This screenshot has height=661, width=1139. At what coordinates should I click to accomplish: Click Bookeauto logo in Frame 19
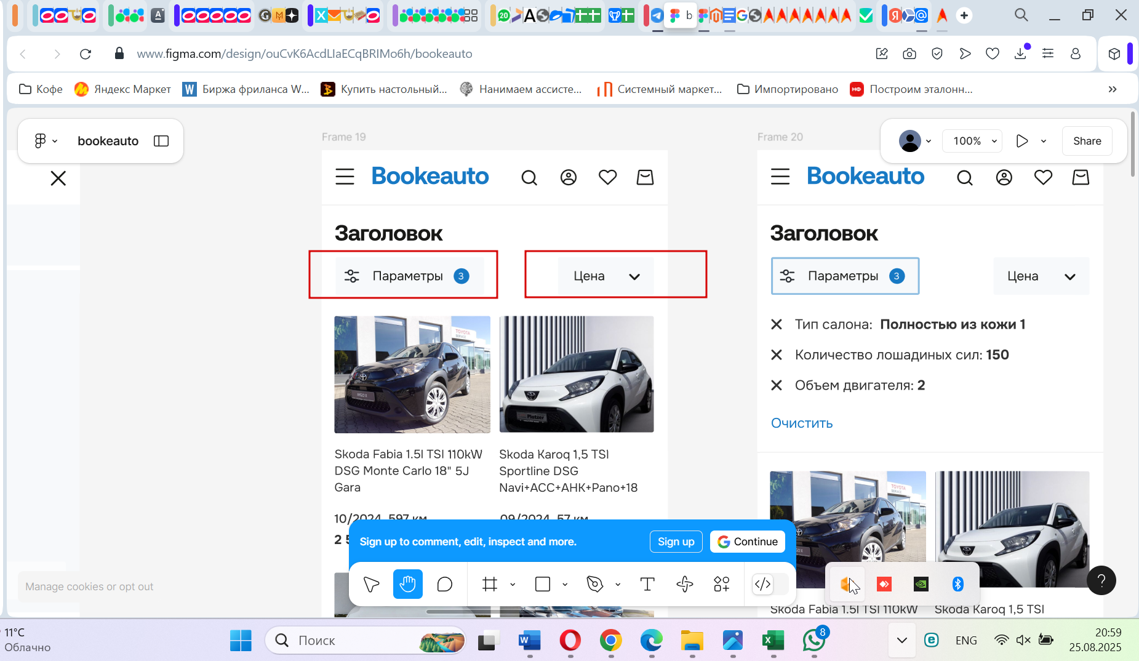pos(430,176)
